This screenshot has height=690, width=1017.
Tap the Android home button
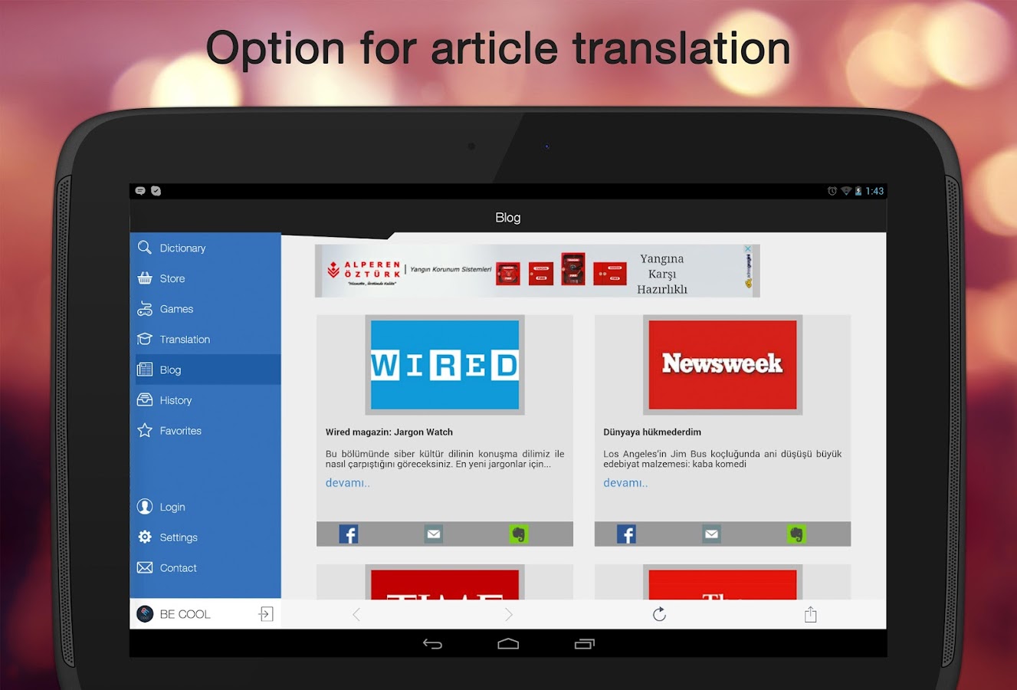click(x=508, y=644)
